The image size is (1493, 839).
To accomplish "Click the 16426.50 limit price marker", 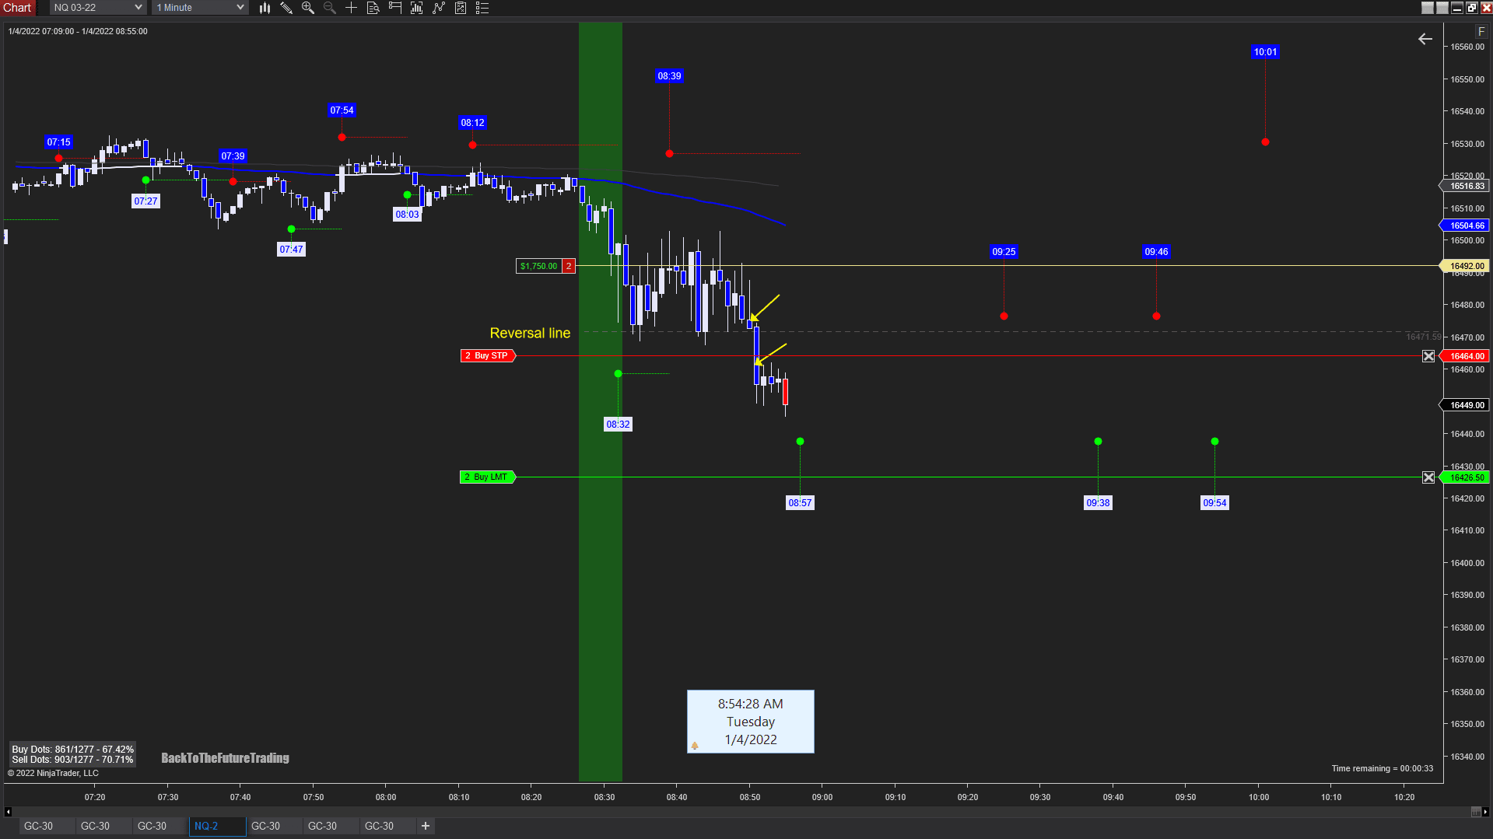I will point(1466,477).
